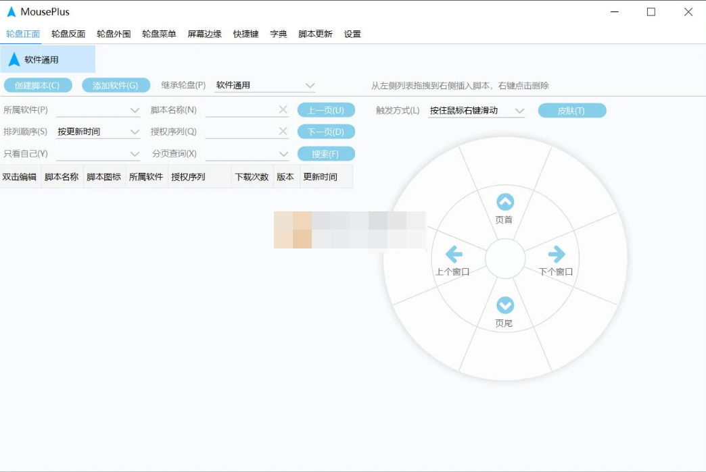Click the 下个窗口 right-arrow wheel icon
Viewport: 706px width, 472px height.
[557, 253]
